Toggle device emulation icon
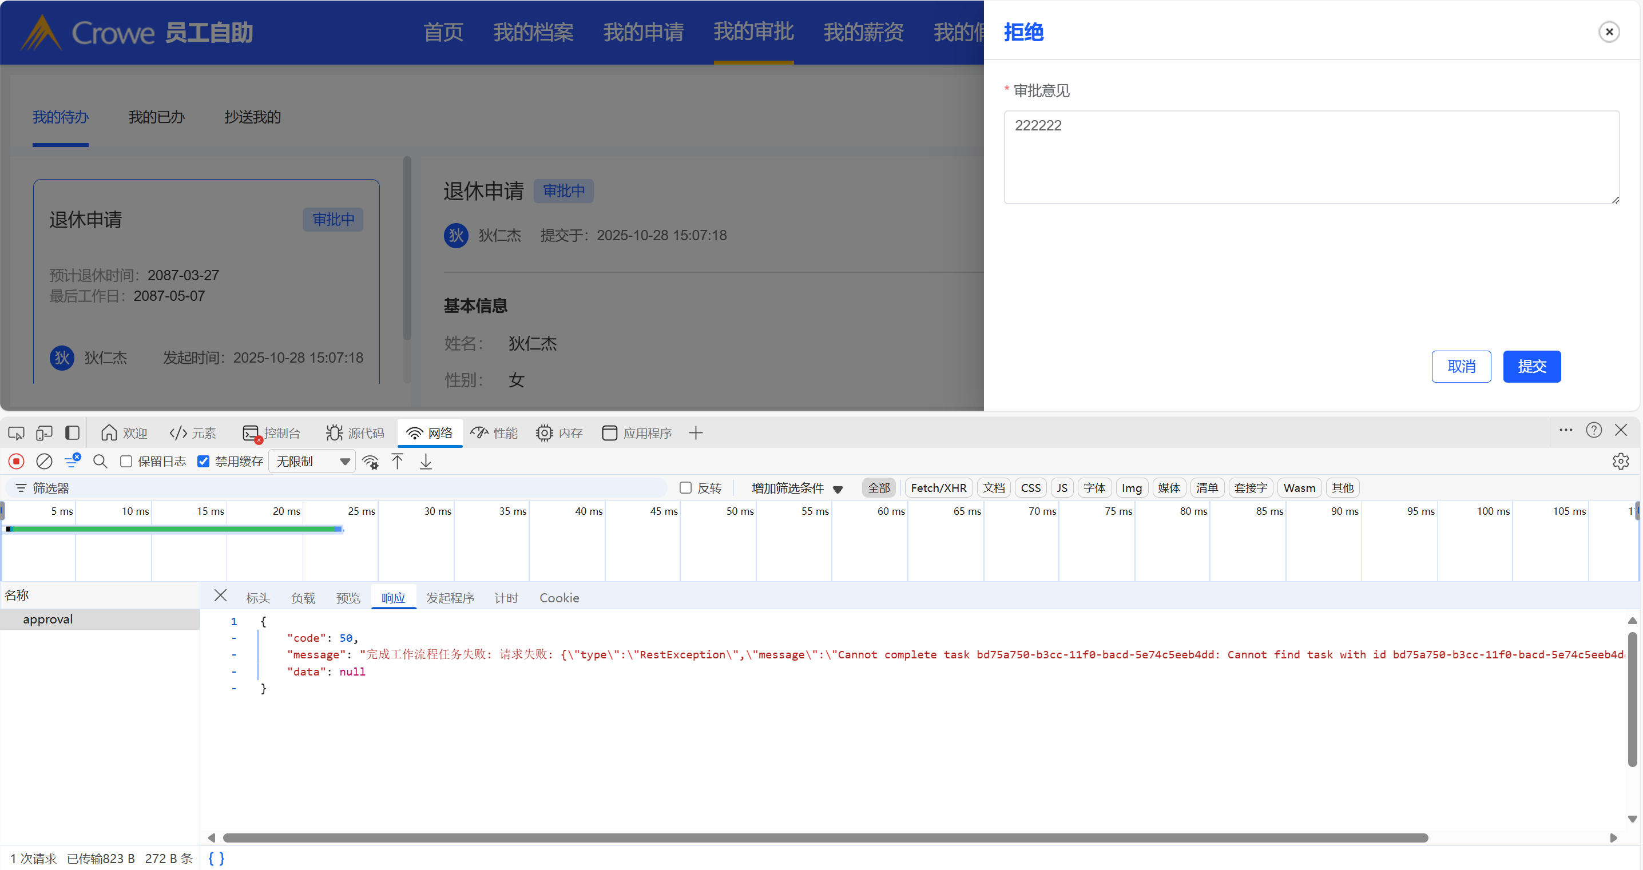 tap(44, 433)
